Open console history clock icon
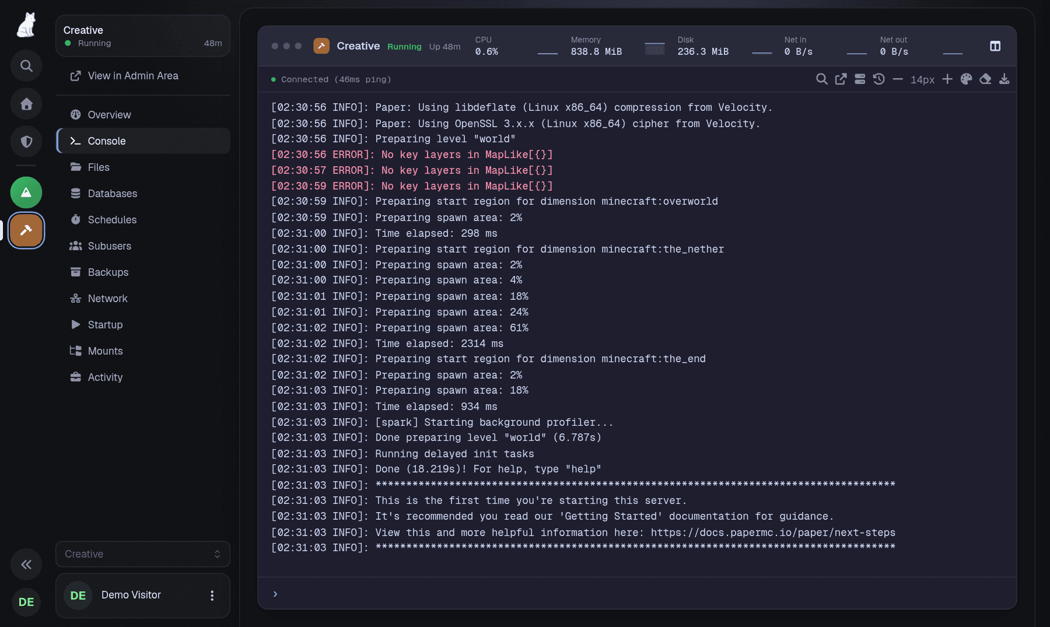This screenshot has width=1050, height=627. click(x=879, y=79)
